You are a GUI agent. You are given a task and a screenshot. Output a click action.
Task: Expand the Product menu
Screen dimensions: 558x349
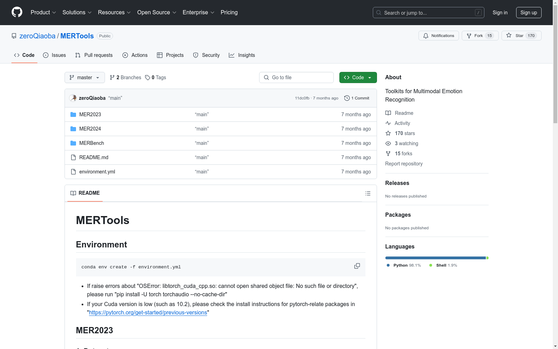(x=43, y=12)
